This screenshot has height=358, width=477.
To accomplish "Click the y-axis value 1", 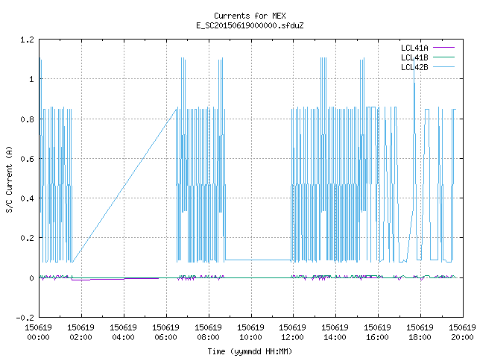I will point(31,80).
